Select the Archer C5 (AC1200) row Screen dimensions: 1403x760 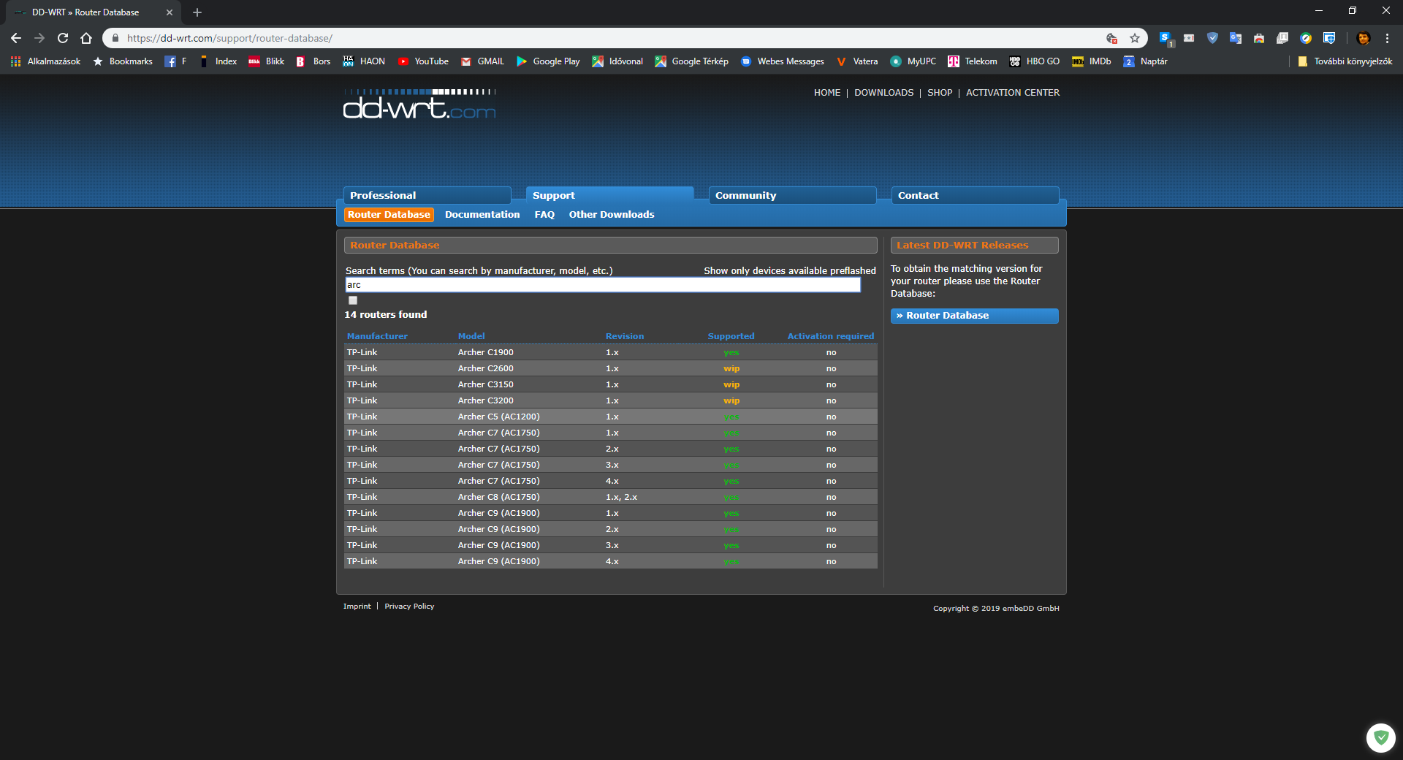611,417
